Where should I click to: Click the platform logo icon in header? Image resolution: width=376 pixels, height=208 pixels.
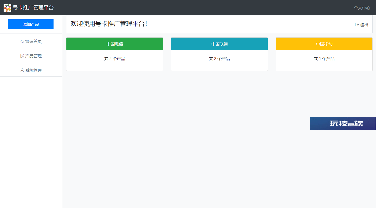click(x=7, y=8)
